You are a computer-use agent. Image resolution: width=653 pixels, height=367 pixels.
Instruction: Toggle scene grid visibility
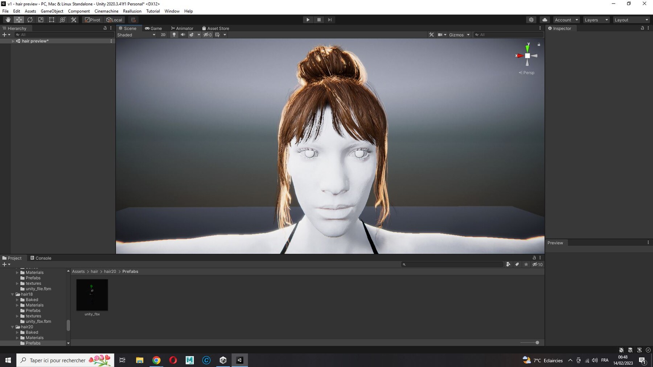217,35
